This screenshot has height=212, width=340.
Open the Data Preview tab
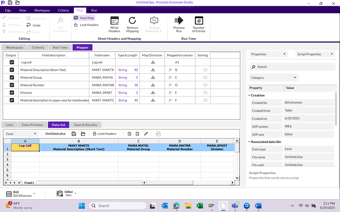click(x=32, y=125)
